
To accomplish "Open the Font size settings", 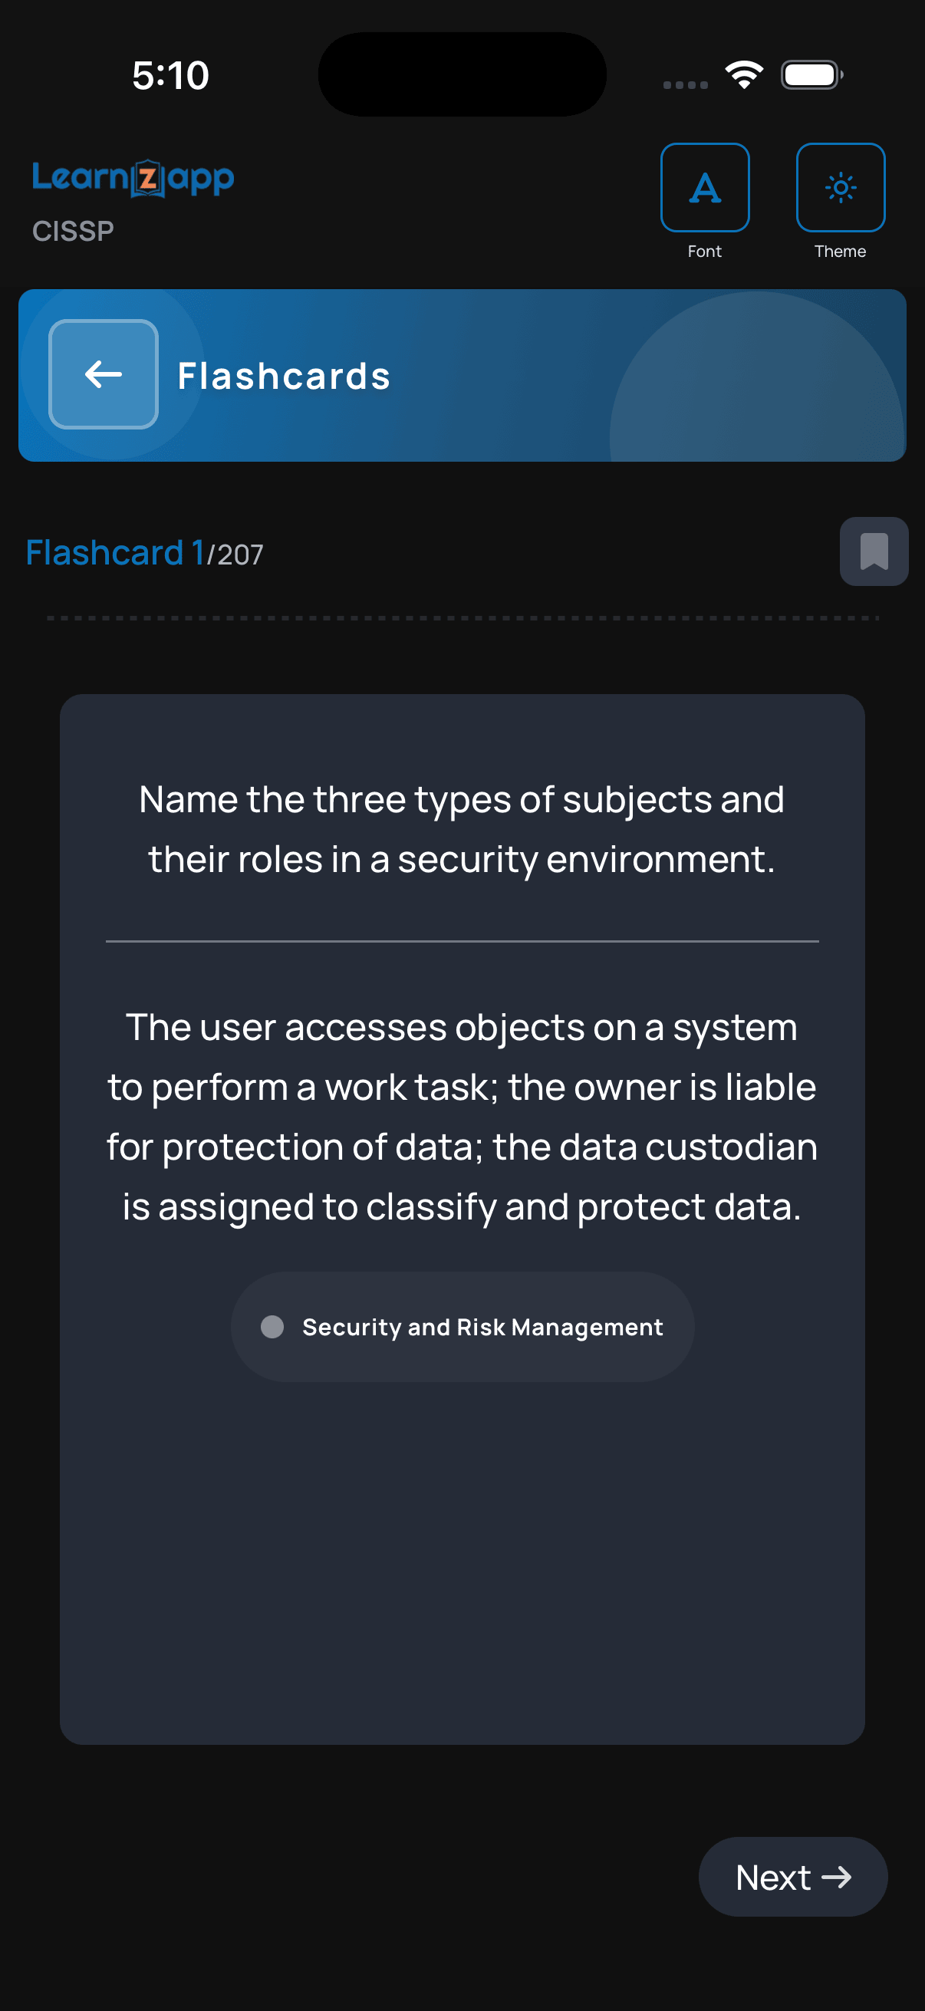I will coord(705,186).
